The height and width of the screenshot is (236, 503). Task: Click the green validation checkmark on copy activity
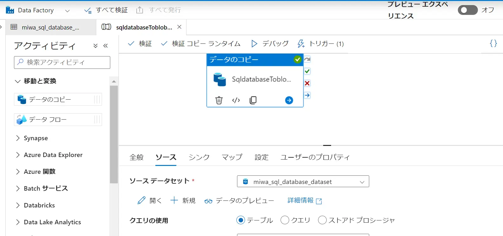[x=297, y=59]
